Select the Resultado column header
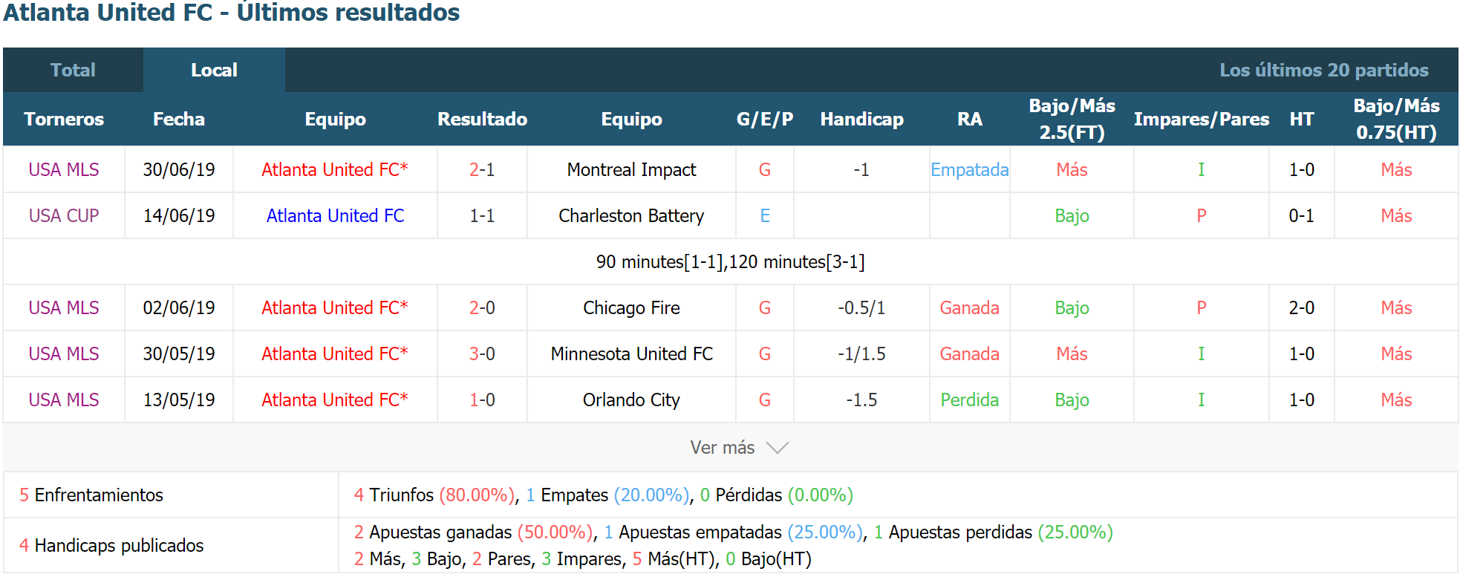The height and width of the screenshot is (580, 1460). click(x=482, y=119)
